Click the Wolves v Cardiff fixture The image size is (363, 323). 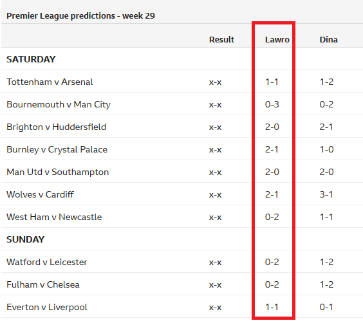[40, 194]
